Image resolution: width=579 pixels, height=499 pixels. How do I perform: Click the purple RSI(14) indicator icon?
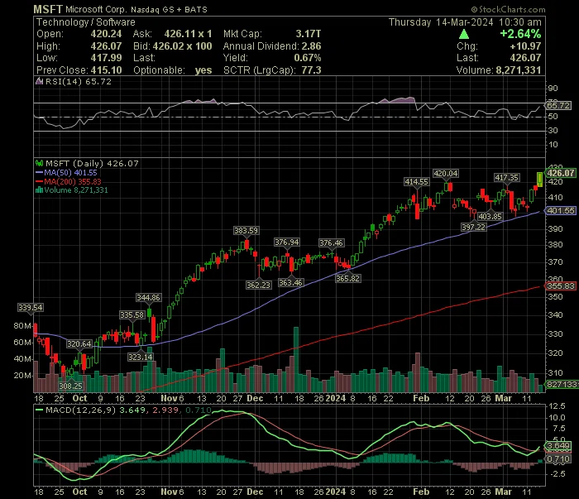(39, 81)
